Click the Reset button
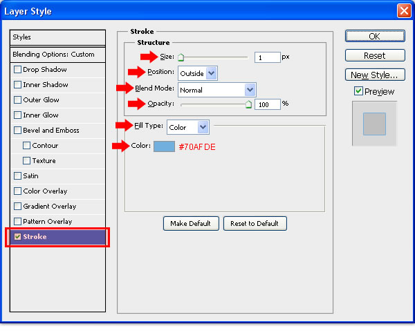 coord(375,55)
